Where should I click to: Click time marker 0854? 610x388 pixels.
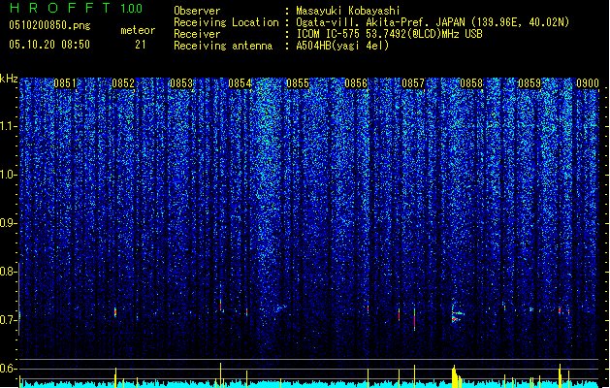coord(240,83)
